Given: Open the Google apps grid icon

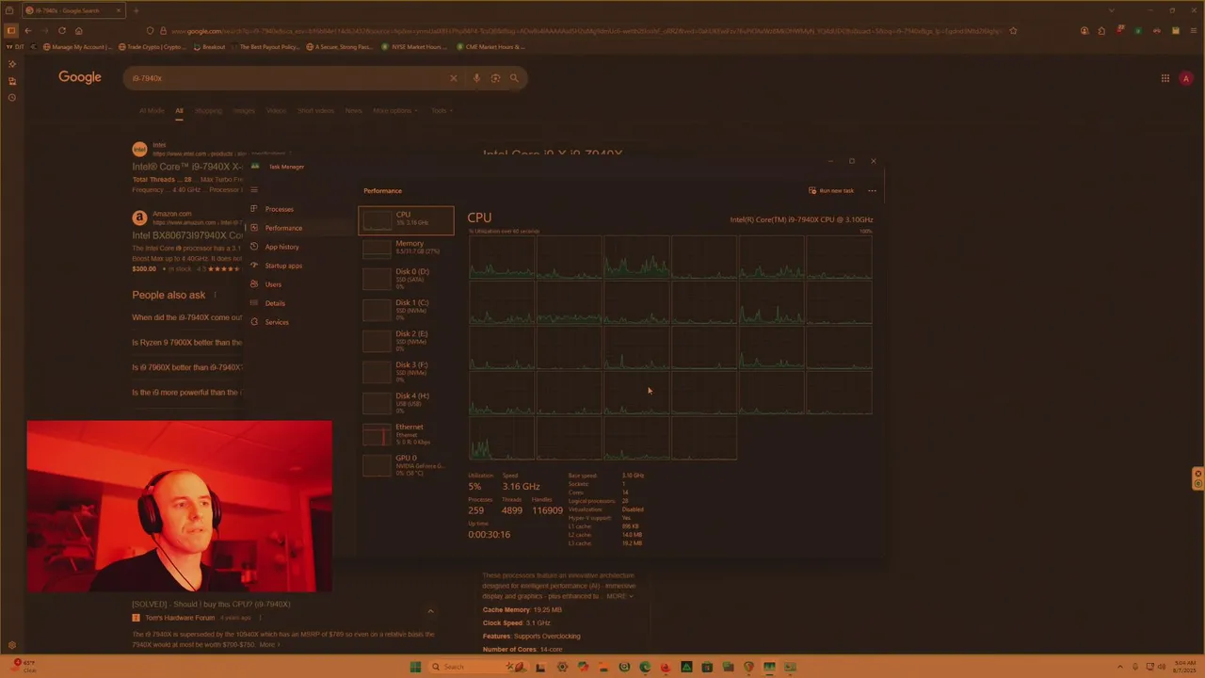Looking at the screenshot, I should coord(1165,78).
